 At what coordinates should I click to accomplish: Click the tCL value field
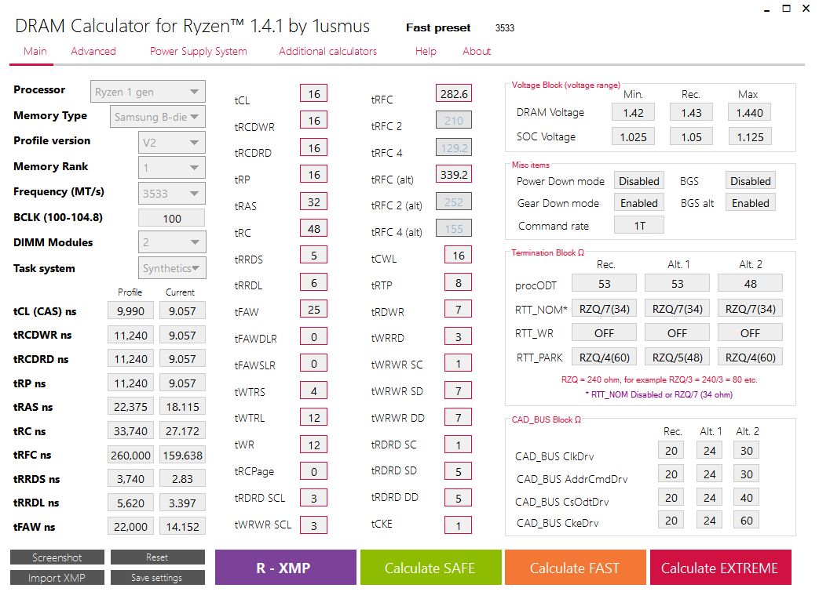pos(314,94)
